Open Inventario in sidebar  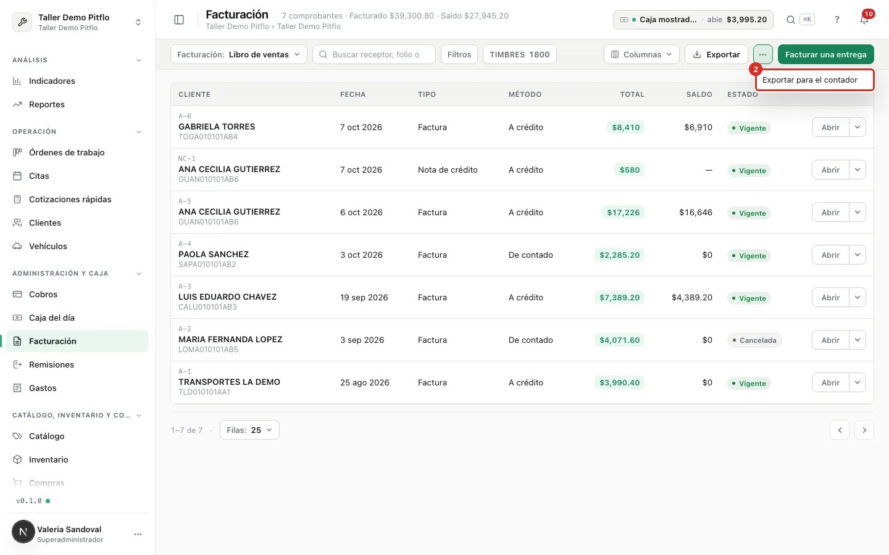77,459
